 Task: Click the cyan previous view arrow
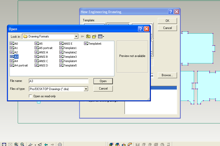(46, 144)
